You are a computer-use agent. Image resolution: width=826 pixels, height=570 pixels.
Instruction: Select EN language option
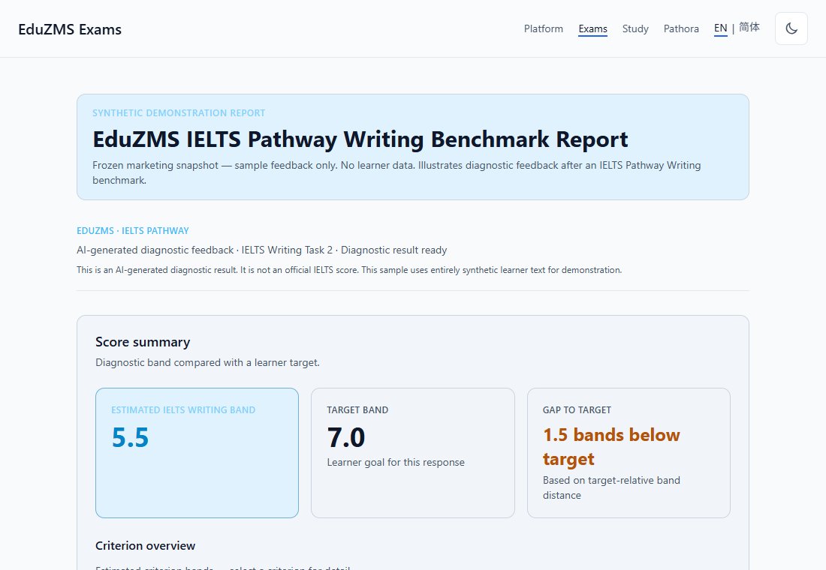pos(721,28)
